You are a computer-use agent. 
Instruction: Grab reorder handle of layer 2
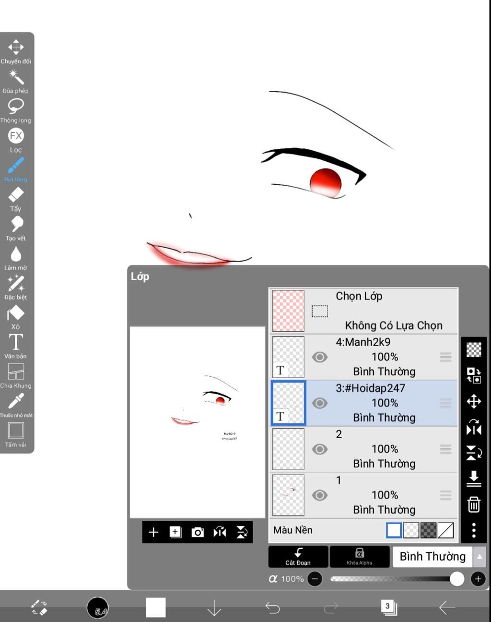click(x=445, y=449)
